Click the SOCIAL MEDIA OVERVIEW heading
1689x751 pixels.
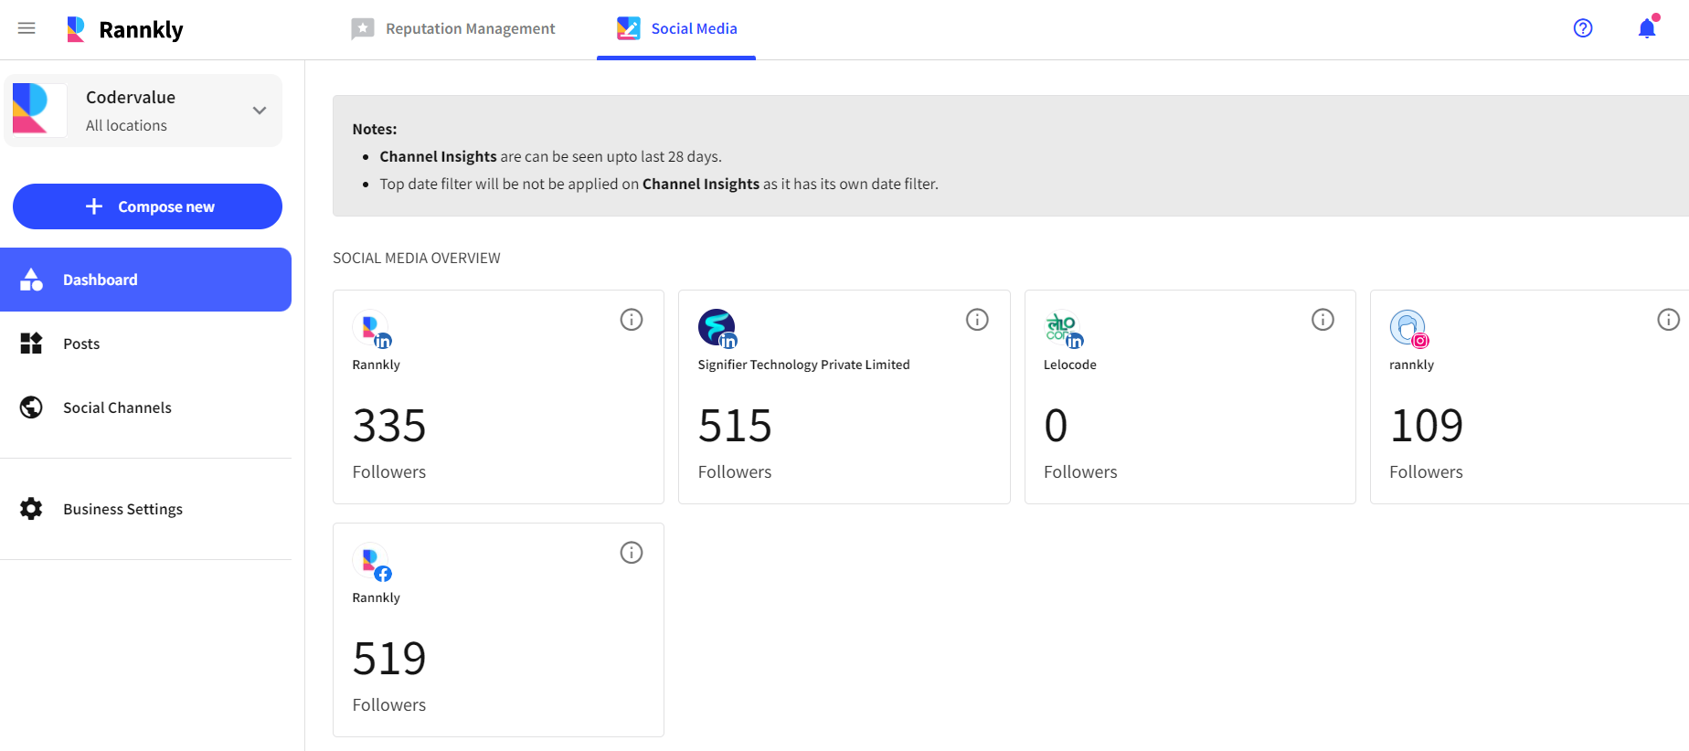pos(417,258)
